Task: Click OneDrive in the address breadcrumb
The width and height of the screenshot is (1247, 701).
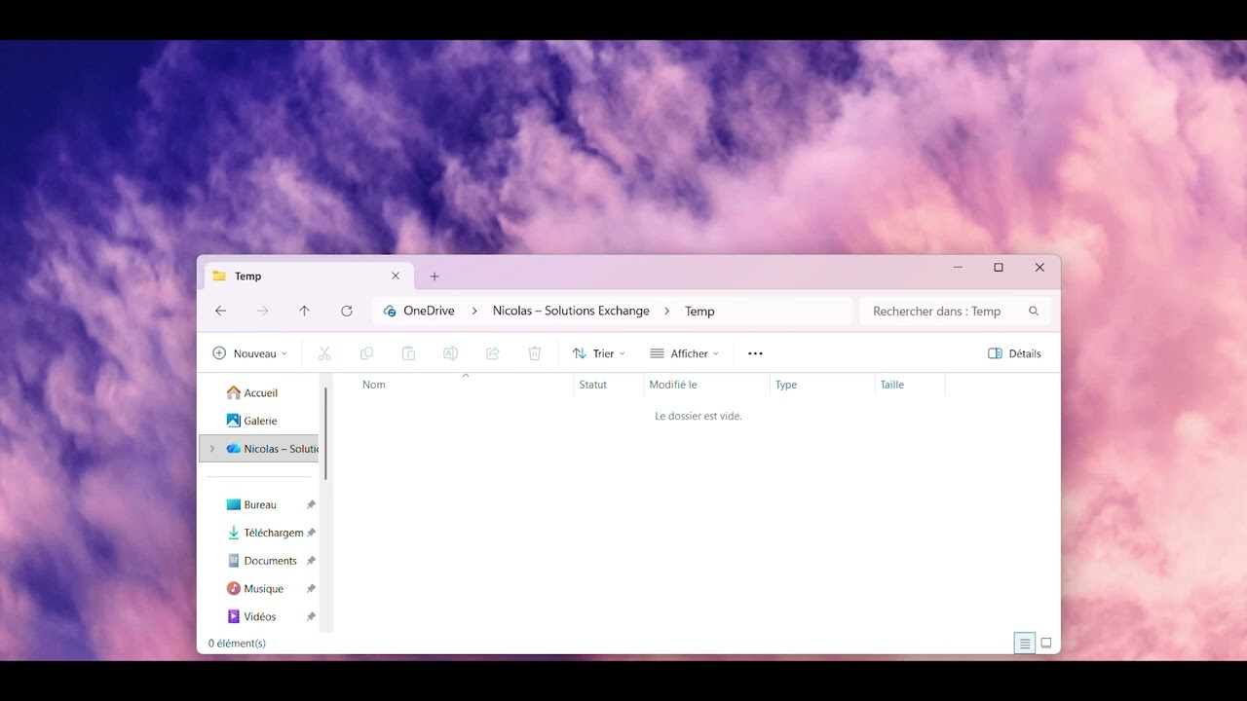Action: pos(429,311)
